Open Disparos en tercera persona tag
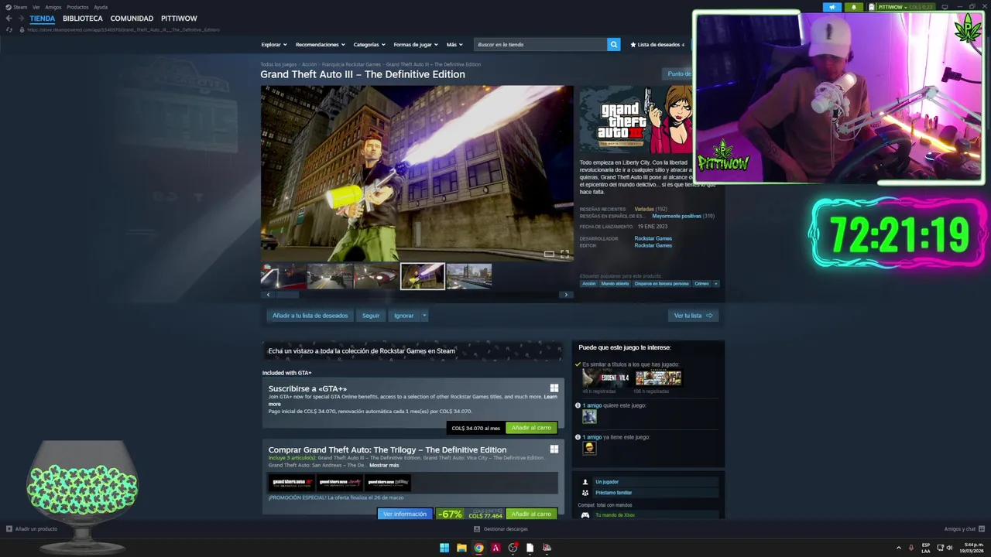The width and height of the screenshot is (991, 557). click(x=661, y=284)
